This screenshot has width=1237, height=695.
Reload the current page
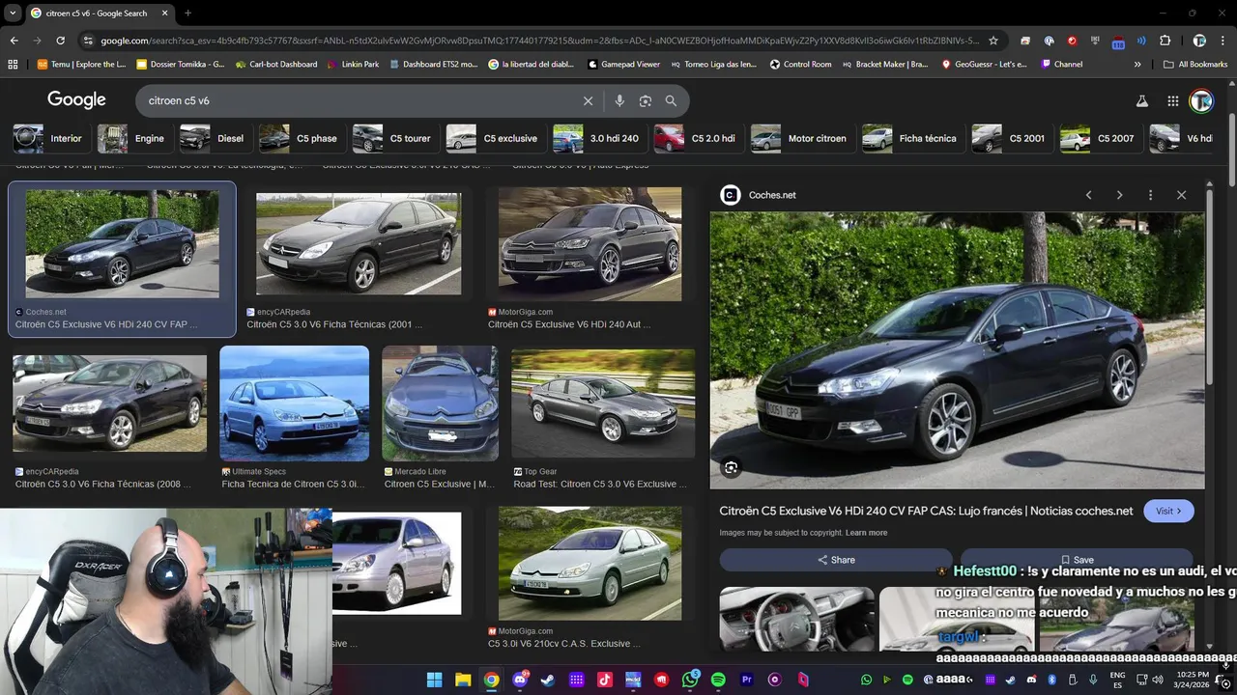tap(60, 41)
